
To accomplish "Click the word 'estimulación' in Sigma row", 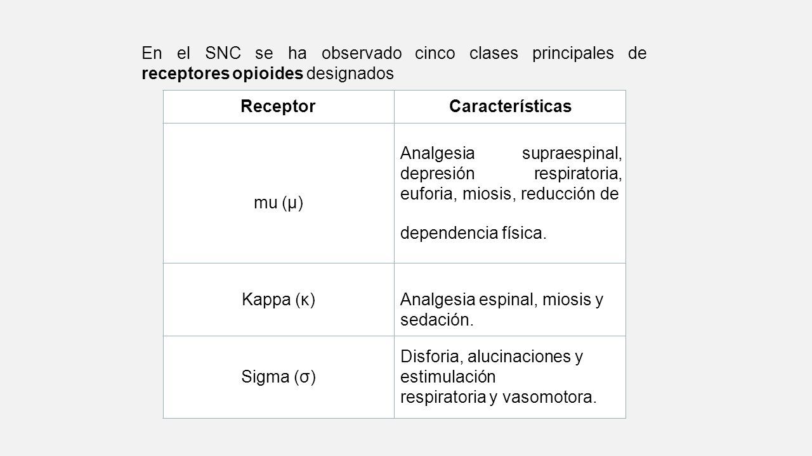I will point(447,377).
